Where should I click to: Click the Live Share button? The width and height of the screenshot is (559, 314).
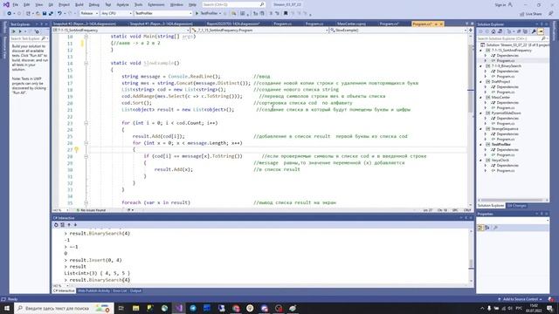(x=531, y=14)
